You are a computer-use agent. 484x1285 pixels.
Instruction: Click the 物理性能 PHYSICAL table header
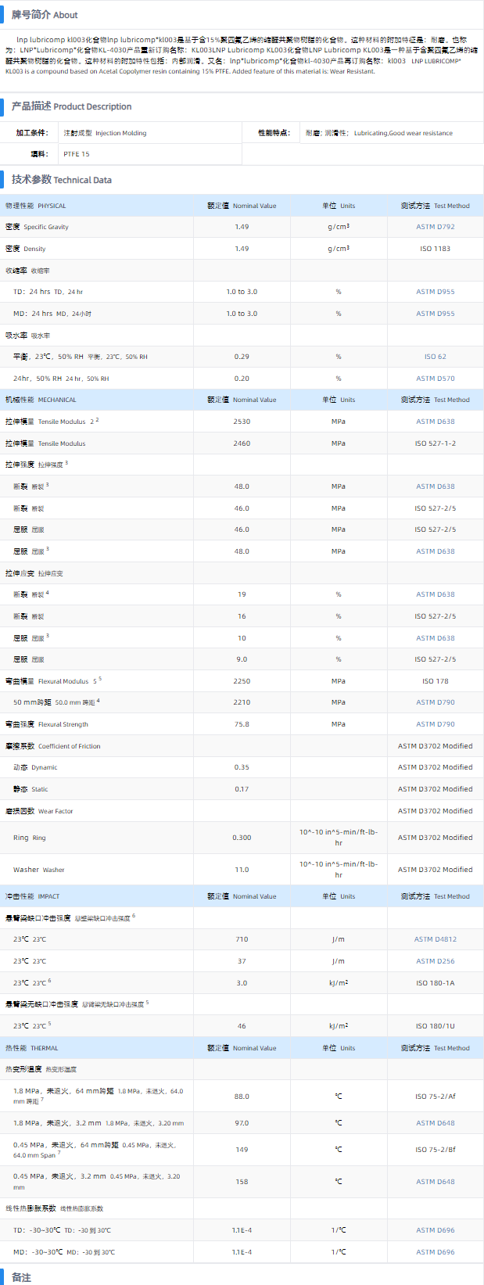coord(36,206)
